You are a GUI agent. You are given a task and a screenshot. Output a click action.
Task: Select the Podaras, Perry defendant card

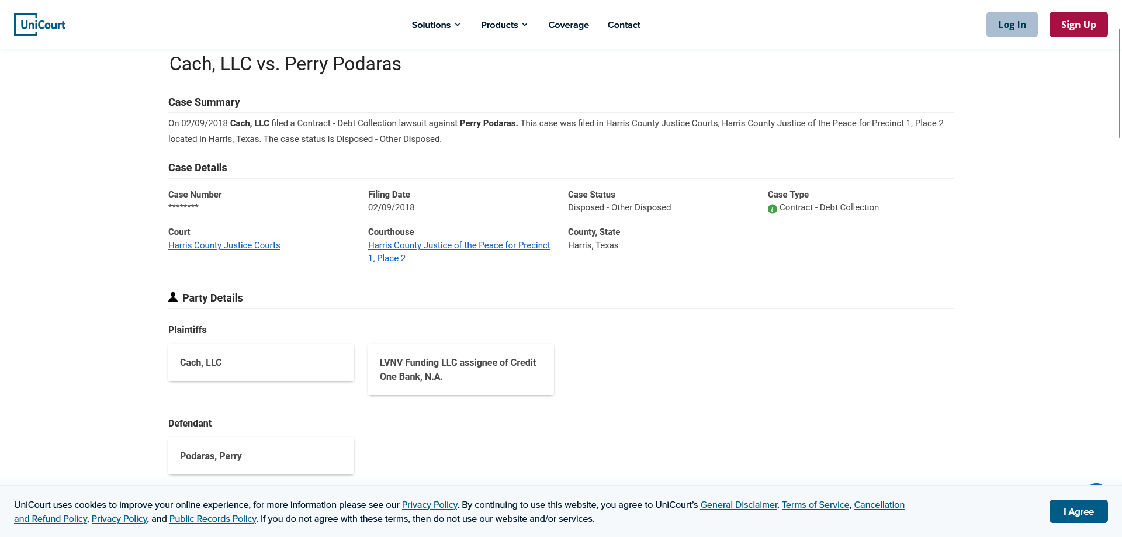coord(261,456)
